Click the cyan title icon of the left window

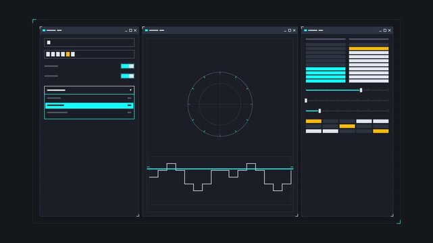click(x=44, y=30)
